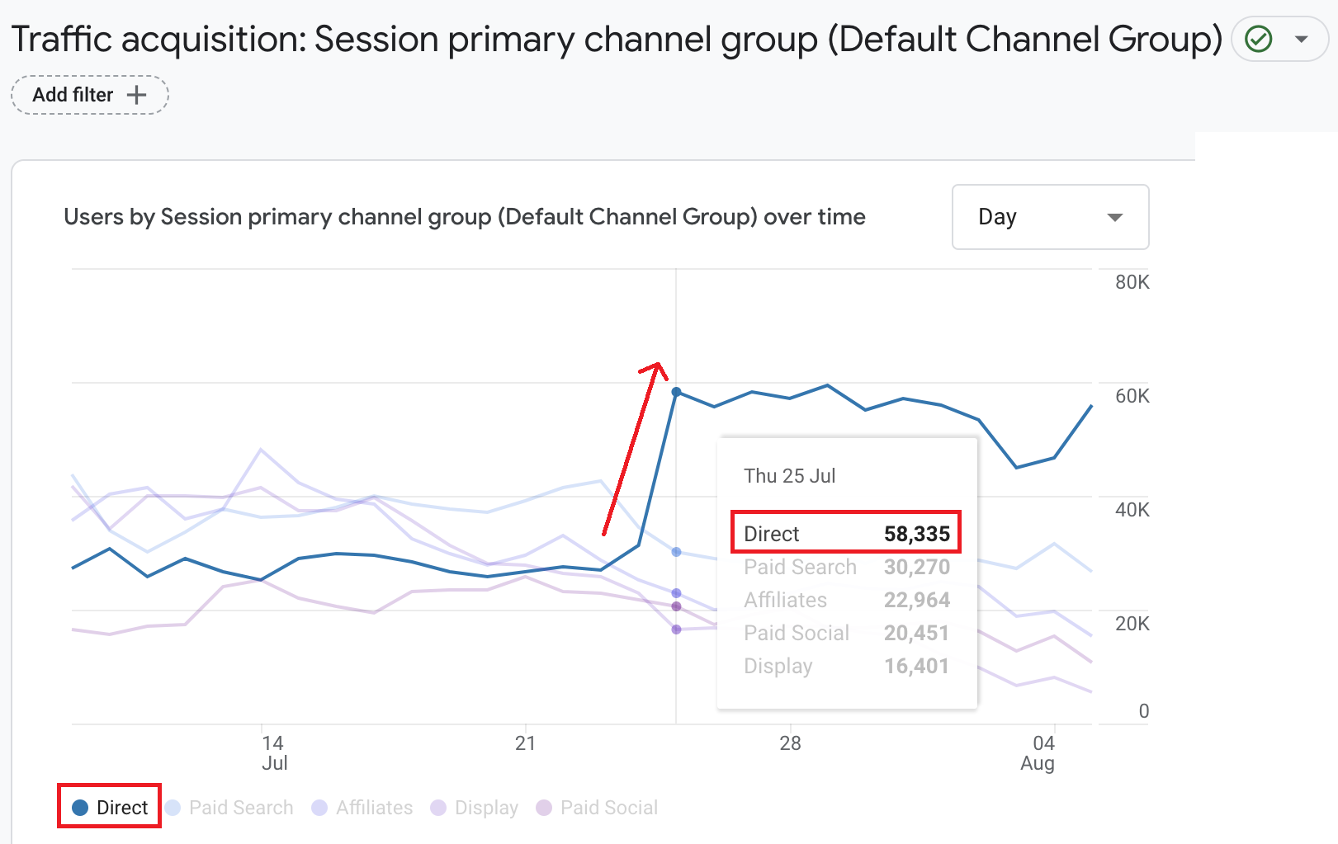1338x844 pixels.
Task: Click the 14 Jul date axis label
Action: tap(273, 752)
